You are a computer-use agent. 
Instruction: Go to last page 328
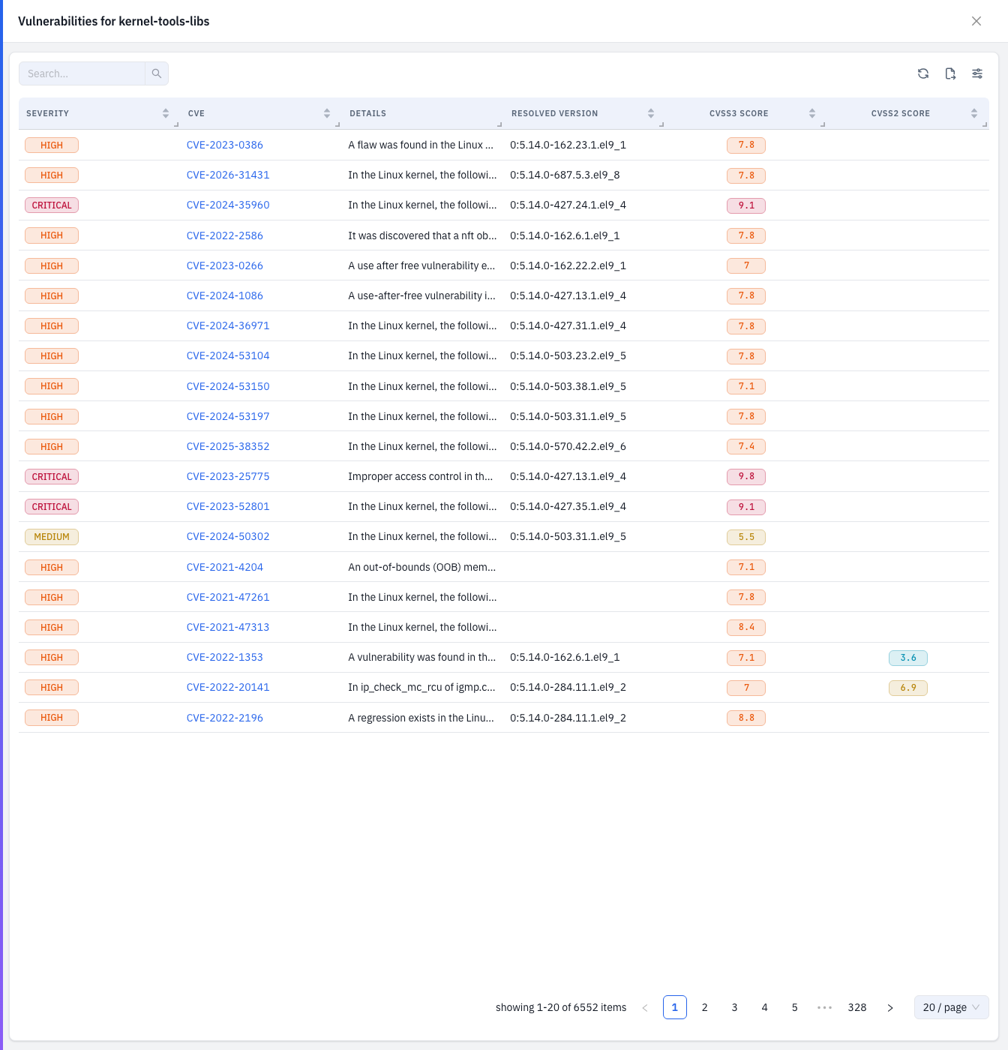click(857, 1007)
